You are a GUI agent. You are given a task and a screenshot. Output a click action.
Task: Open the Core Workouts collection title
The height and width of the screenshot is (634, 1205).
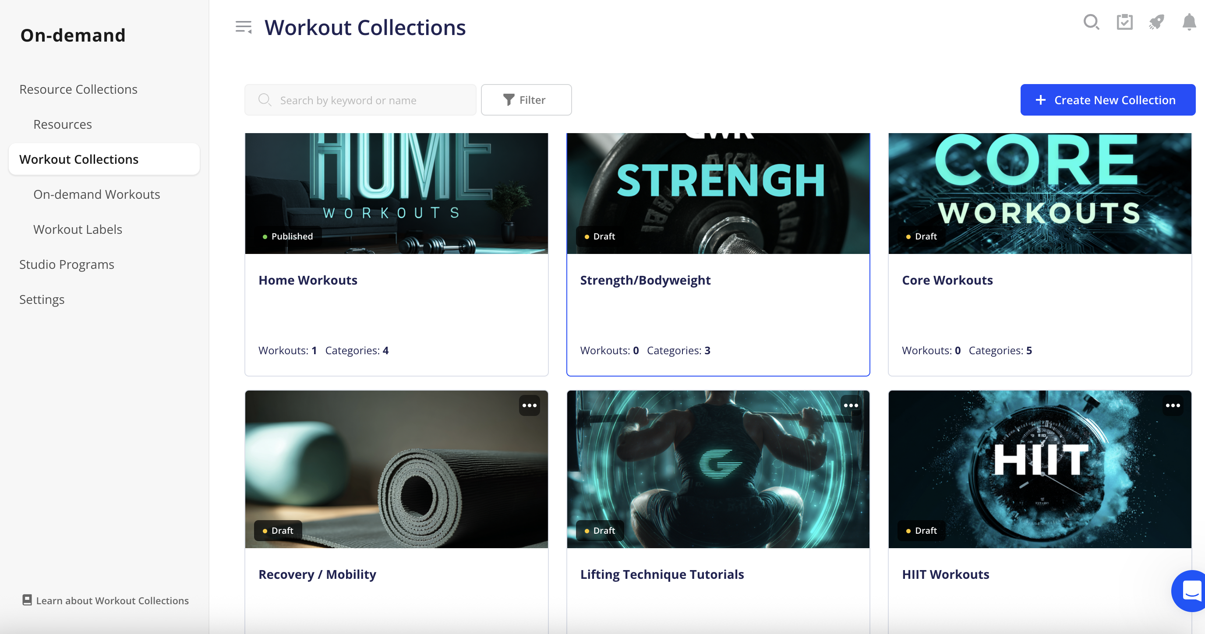tap(947, 280)
